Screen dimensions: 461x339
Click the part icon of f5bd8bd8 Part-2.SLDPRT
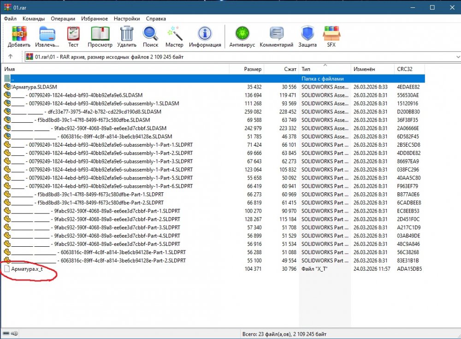pyautogui.click(x=7, y=202)
